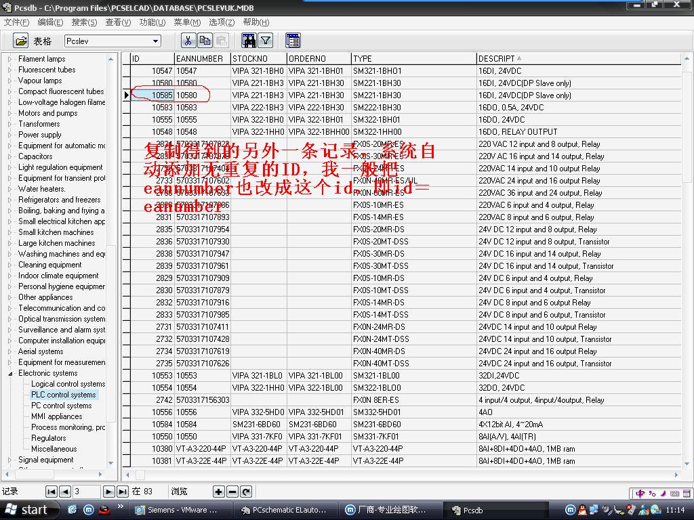Go to the first record

52,492
